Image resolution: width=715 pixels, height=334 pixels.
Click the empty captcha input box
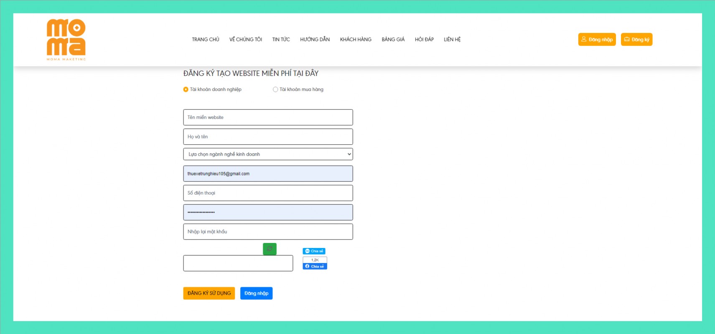point(238,263)
